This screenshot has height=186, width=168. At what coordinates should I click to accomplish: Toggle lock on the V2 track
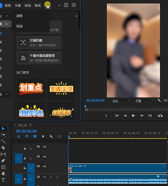pyautogui.click(x=25, y=158)
